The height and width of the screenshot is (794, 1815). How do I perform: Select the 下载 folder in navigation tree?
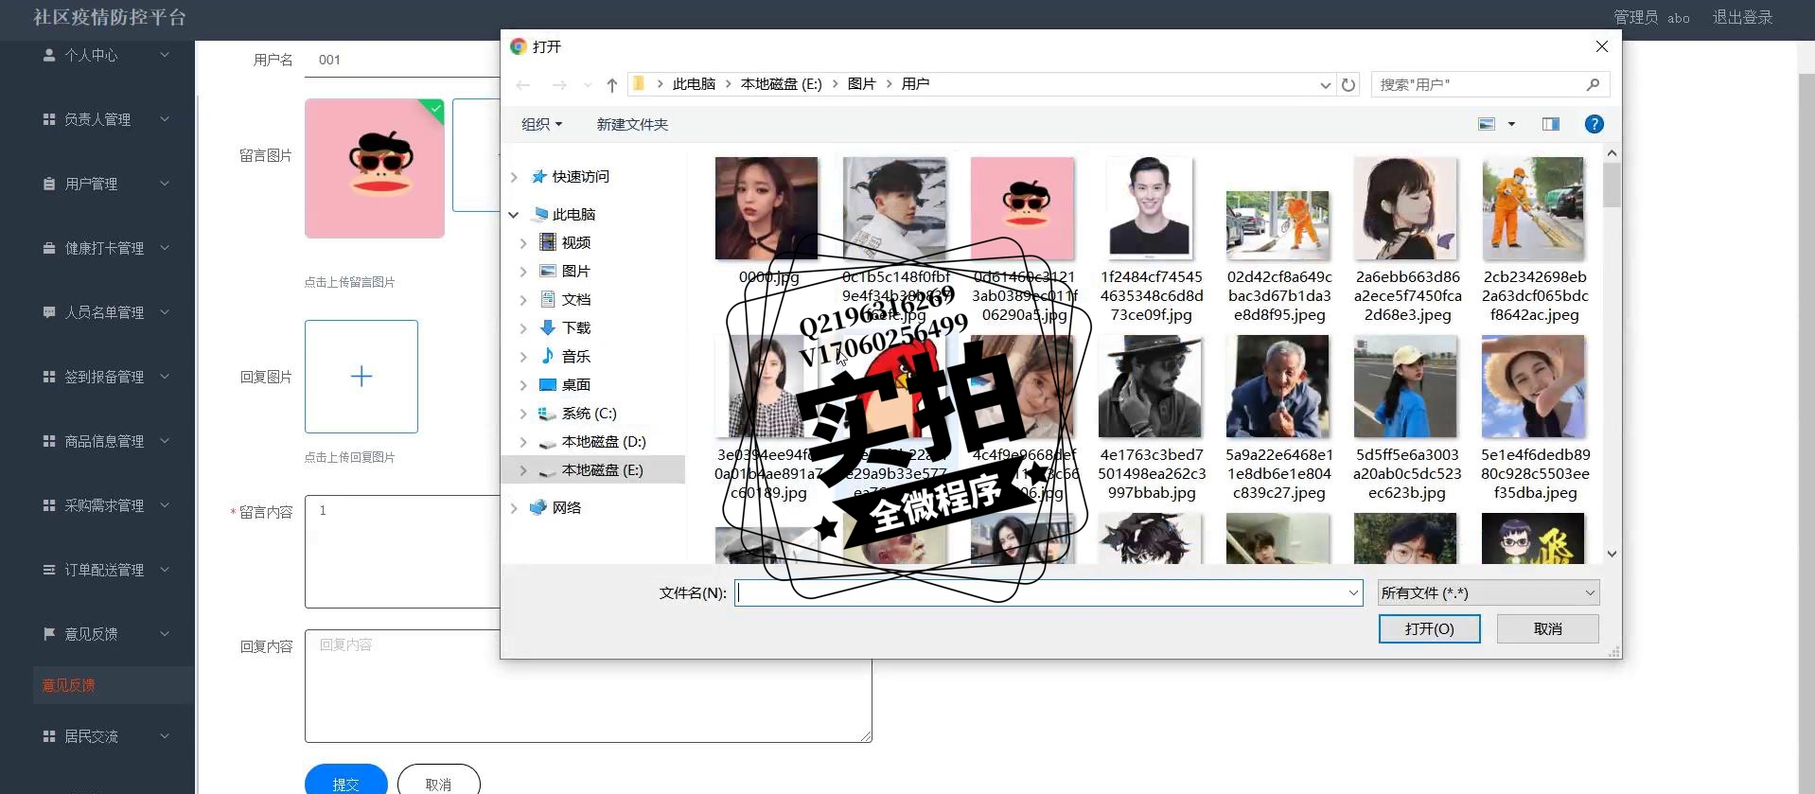tap(565, 328)
